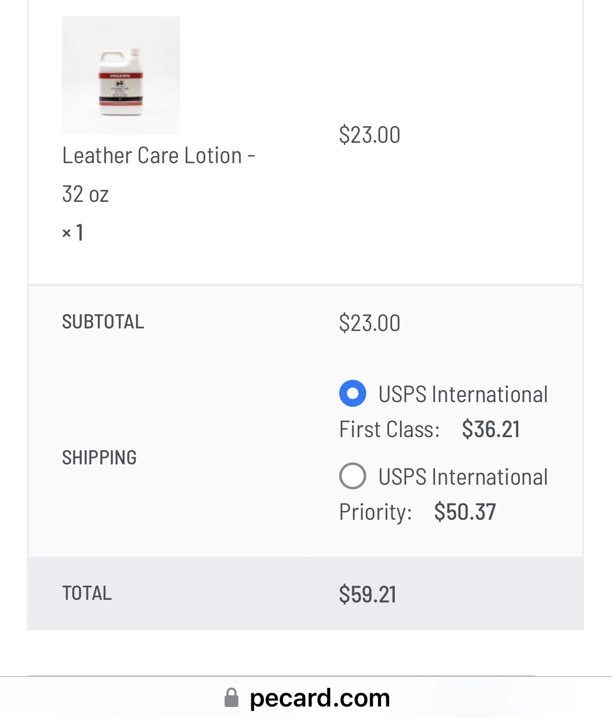This screenshot has width=612, height=718.
Task: Click the USPS International Priority label
Action: [443, 494]
